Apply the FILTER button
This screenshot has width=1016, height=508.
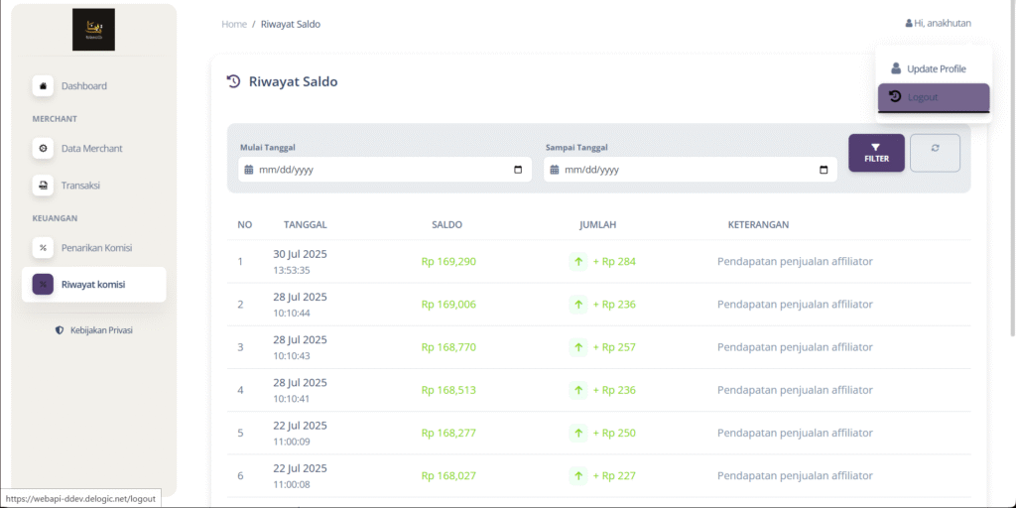click(x=876, y=153)
